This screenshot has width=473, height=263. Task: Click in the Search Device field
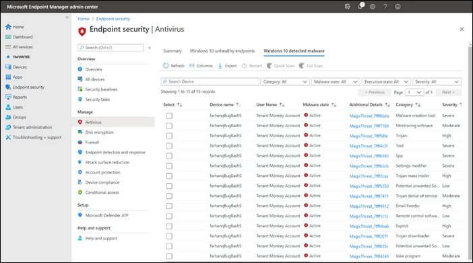tap(210, 81)
